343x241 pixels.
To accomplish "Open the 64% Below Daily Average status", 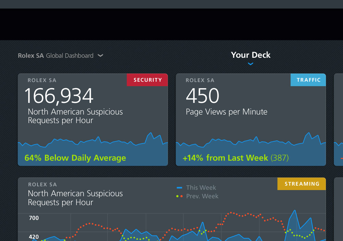I will 75,158.
